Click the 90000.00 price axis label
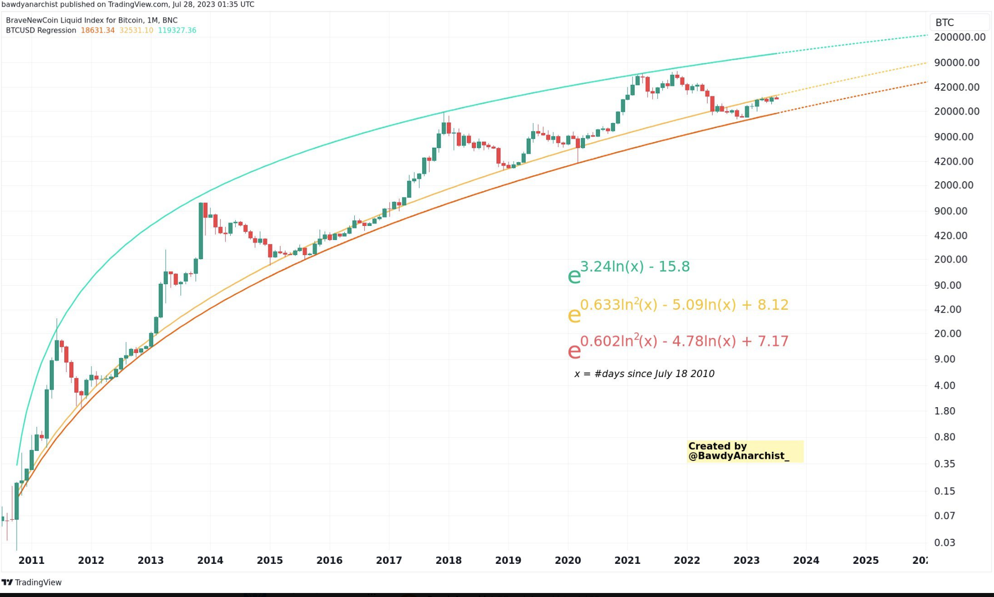This screenshot has width=994, height=597. (x=956, y=63)
